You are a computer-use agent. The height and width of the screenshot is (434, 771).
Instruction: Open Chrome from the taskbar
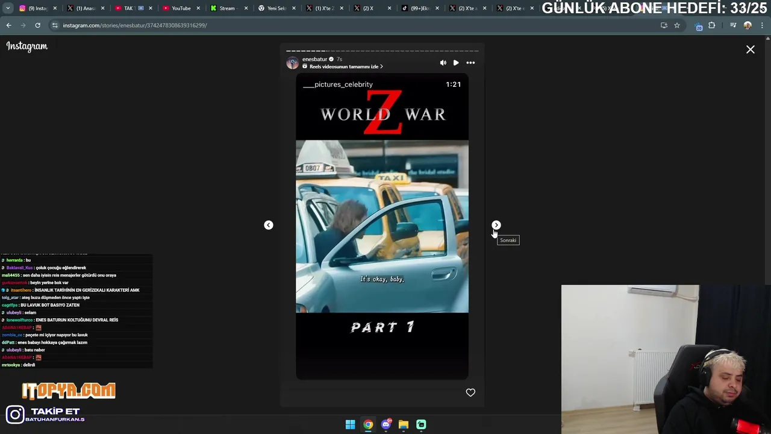[x=368, y=424]
